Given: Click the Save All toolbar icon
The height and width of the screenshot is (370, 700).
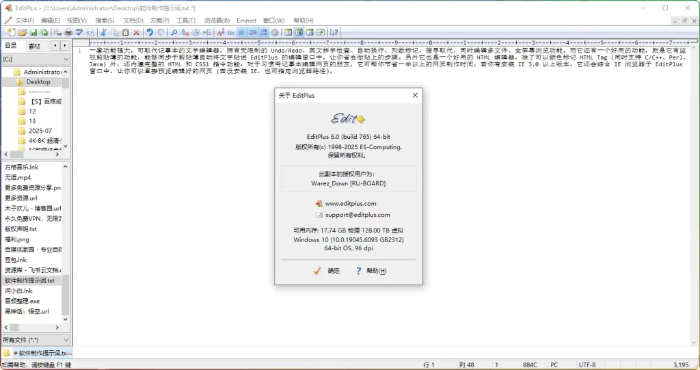Looking at the screenshot, I should point(44,32).
